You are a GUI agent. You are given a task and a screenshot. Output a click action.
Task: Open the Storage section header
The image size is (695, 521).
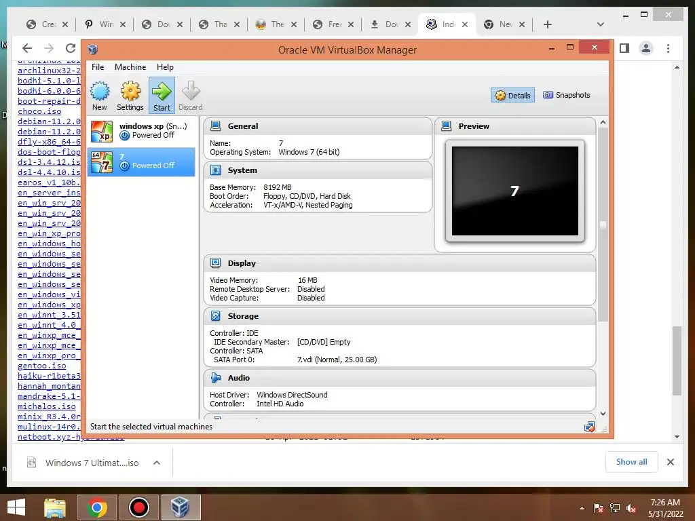400,316
